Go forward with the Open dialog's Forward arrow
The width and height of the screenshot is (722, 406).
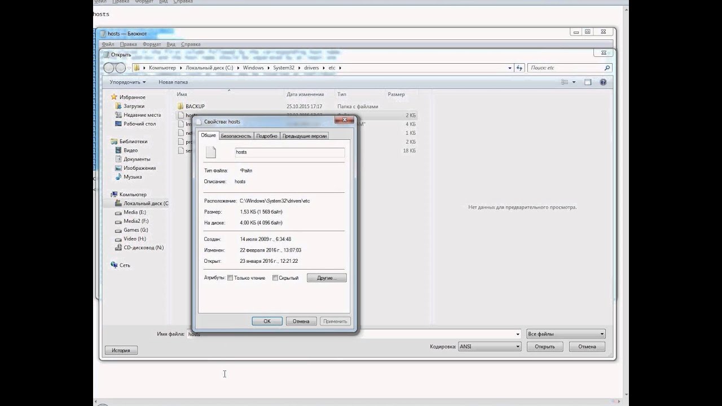121,68
